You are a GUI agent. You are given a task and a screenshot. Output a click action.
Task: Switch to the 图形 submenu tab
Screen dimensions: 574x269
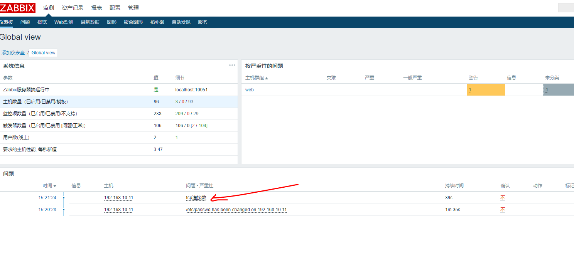point(111,22)
